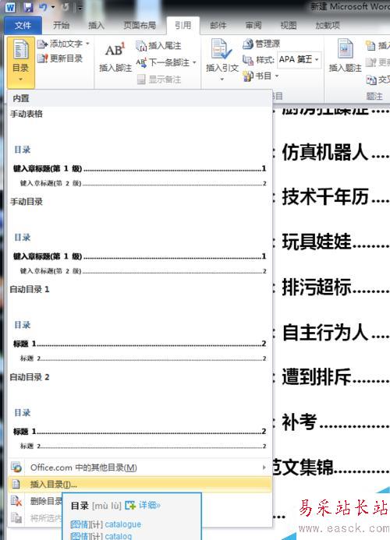The width and height of the screenshot is (390, 540).
Task: Click the Redo icon in quick access toolbar
Action: point(66,7)
